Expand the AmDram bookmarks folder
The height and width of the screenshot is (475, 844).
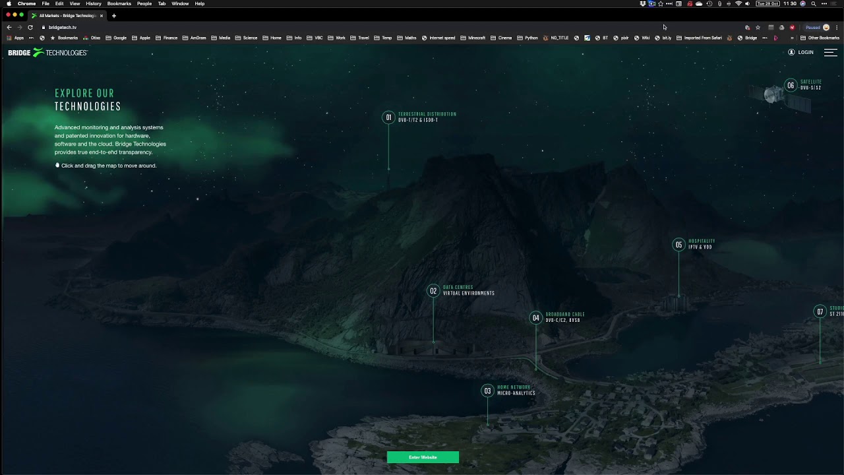pos(194,38)
